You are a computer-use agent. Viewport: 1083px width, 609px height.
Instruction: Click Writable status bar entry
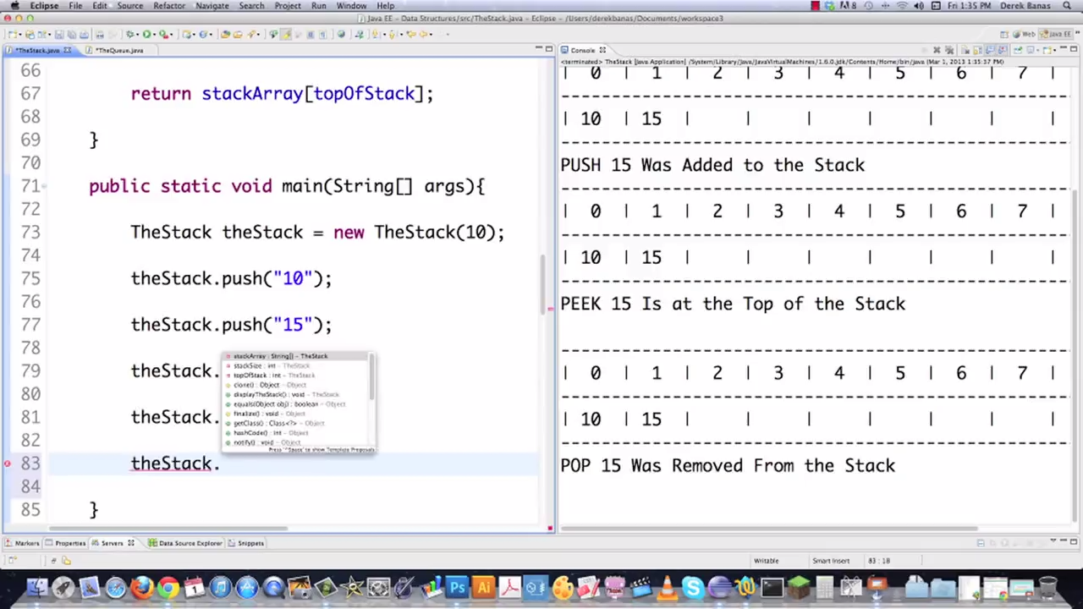pyautogui.click(x=766, y=560)
